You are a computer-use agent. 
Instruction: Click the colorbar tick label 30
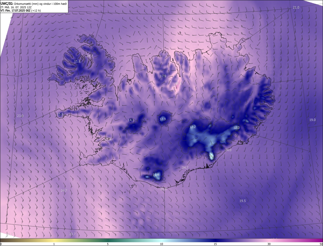[x=269, y=244]
